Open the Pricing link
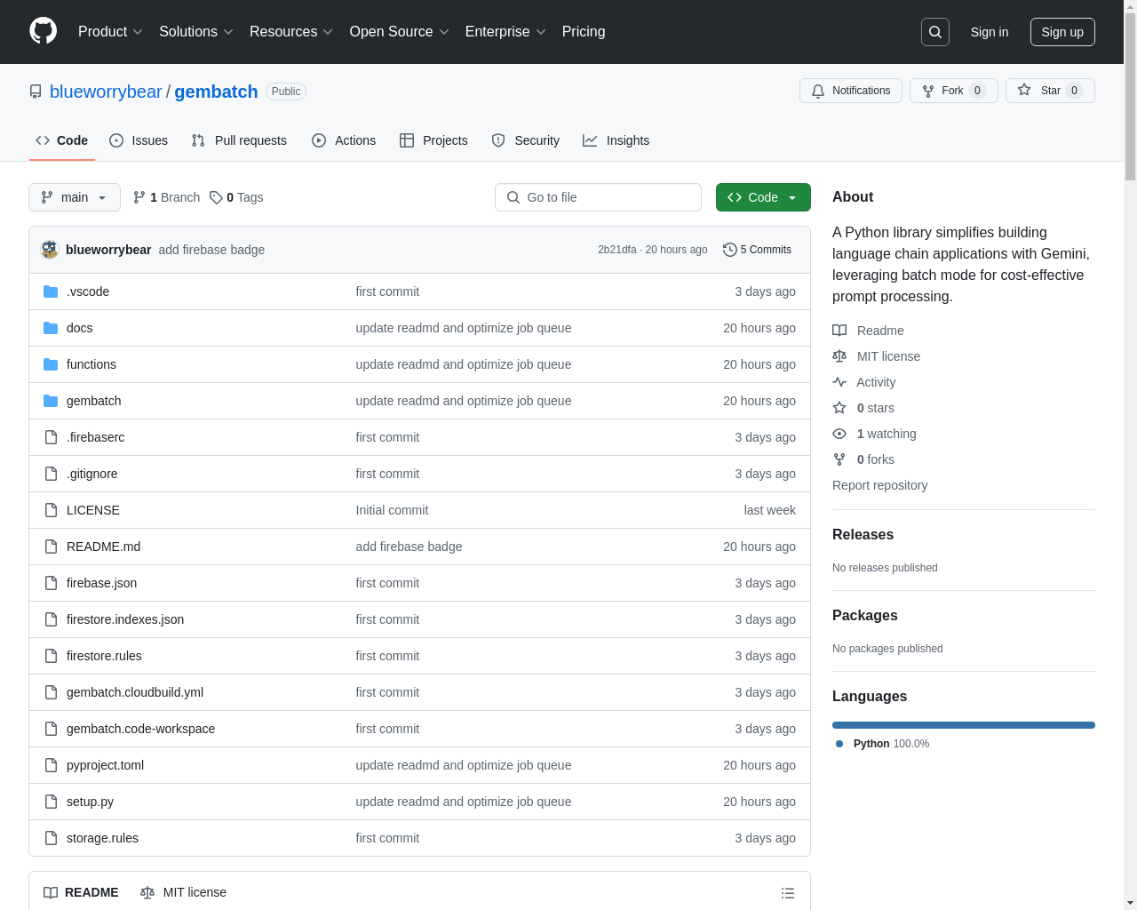 click(x=584, y=32)
